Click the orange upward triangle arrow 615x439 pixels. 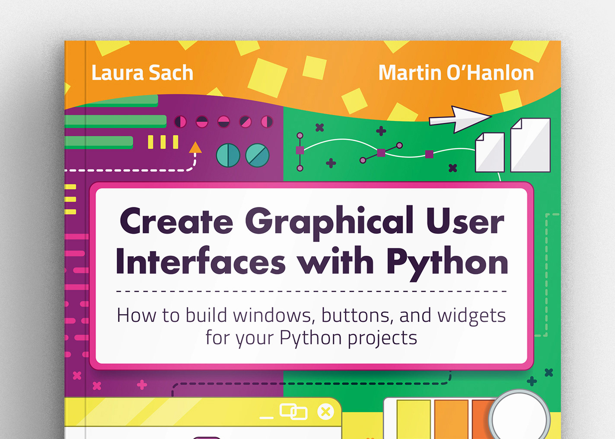pos(195,148)
